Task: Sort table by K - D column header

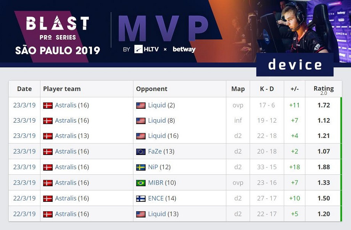Action: [267, 89]
